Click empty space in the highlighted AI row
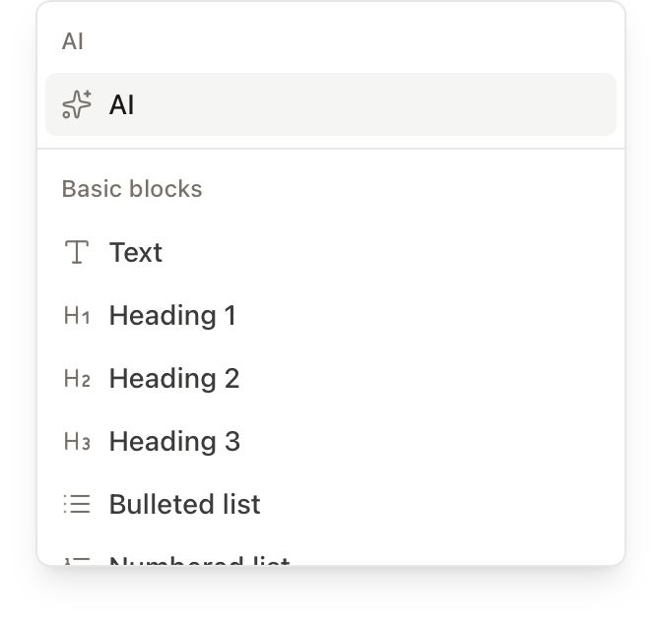Screen dimensions: 658x620 tap(394, 104)
